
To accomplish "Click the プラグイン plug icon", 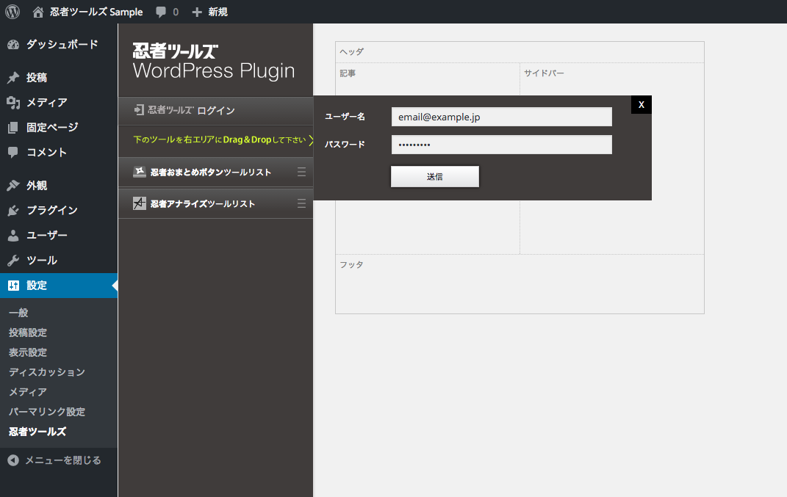I will 13,211.
